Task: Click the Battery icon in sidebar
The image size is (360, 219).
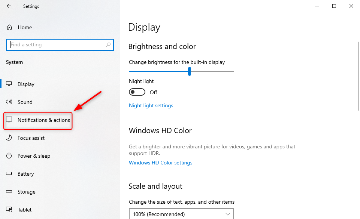Action: [9, 174]
